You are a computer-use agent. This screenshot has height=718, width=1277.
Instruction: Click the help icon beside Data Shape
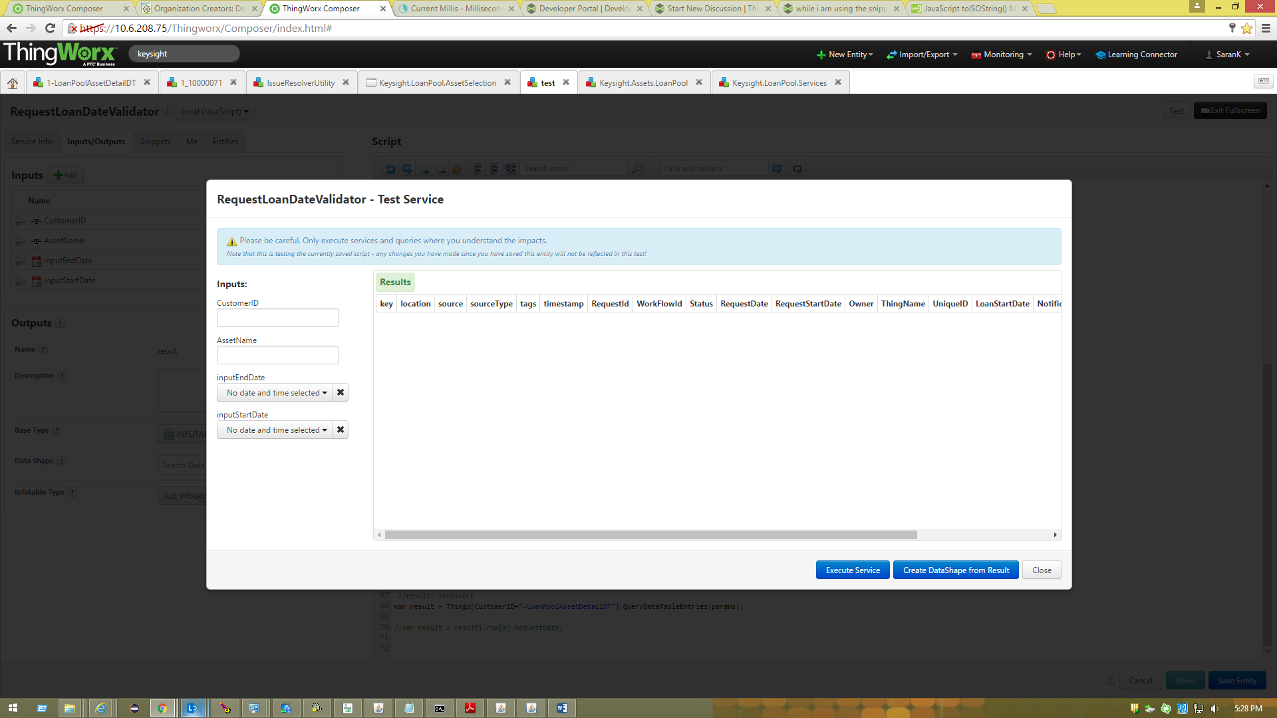(62, 461)
